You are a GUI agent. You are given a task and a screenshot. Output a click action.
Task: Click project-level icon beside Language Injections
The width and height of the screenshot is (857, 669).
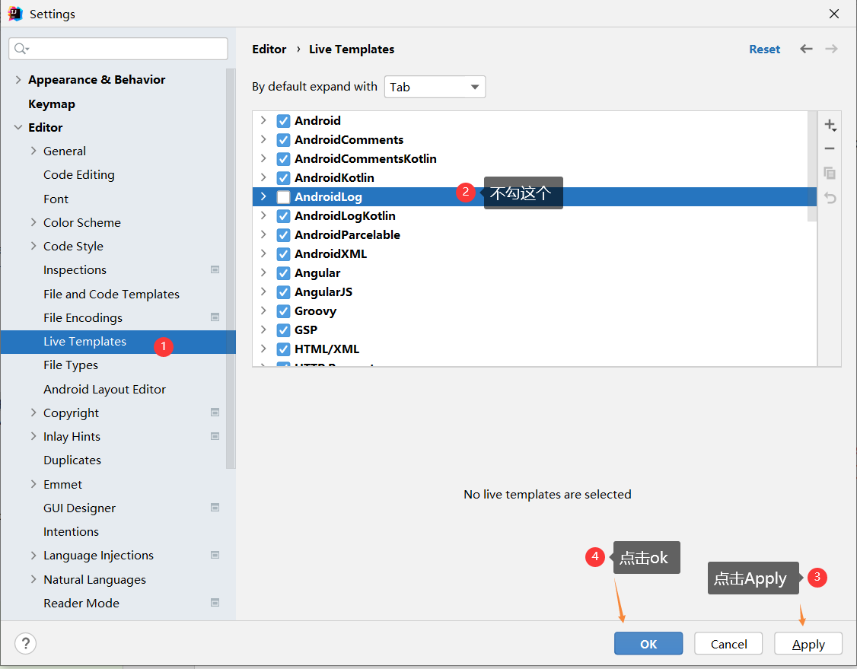click(x=215, y=555)
